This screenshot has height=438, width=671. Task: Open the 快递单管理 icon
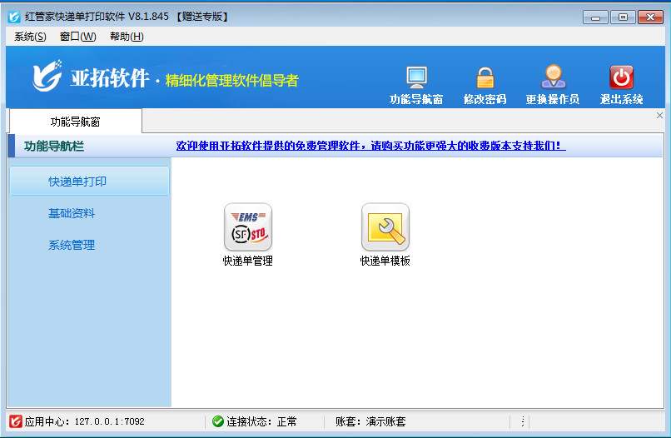click(247, 227)
